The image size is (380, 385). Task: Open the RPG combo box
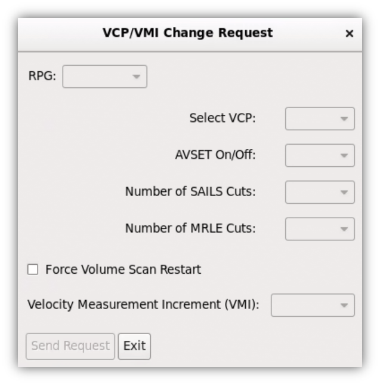[x=104, y=77]
